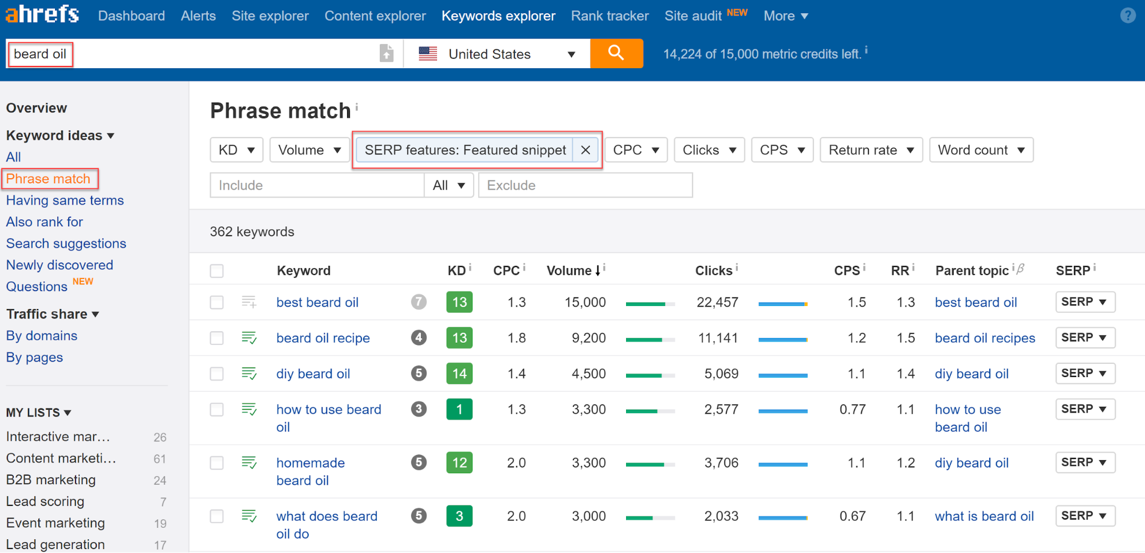Check the beard oil recipe row checkbox
The height and width of the screenshot is (553, 1145).
point(217,338)
